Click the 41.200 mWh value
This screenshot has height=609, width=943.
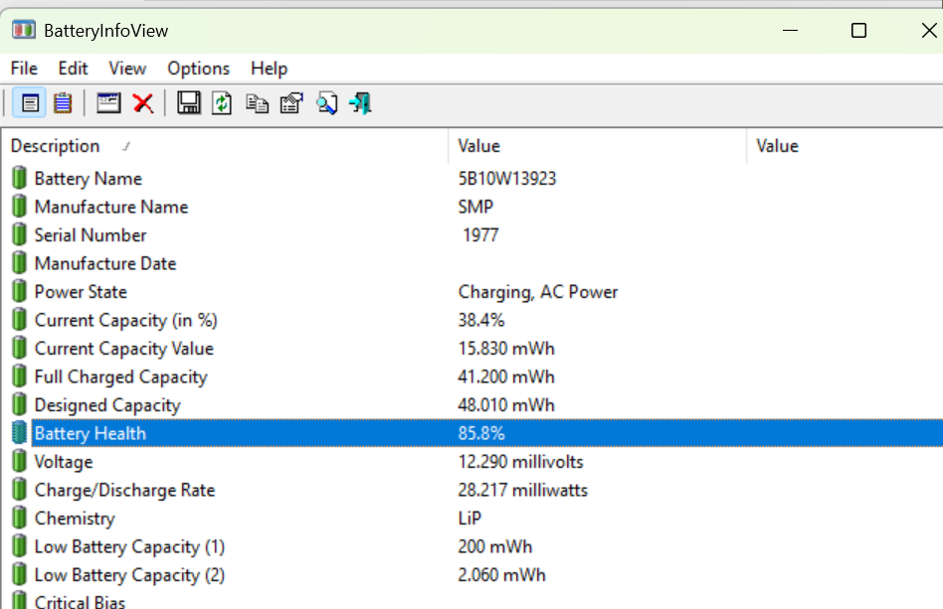505,377
